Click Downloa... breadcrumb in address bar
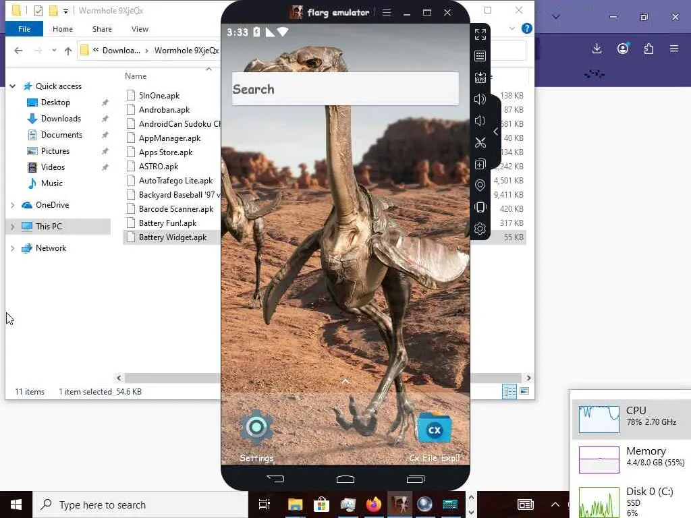 pyautogui.click(x=121, y=51)
